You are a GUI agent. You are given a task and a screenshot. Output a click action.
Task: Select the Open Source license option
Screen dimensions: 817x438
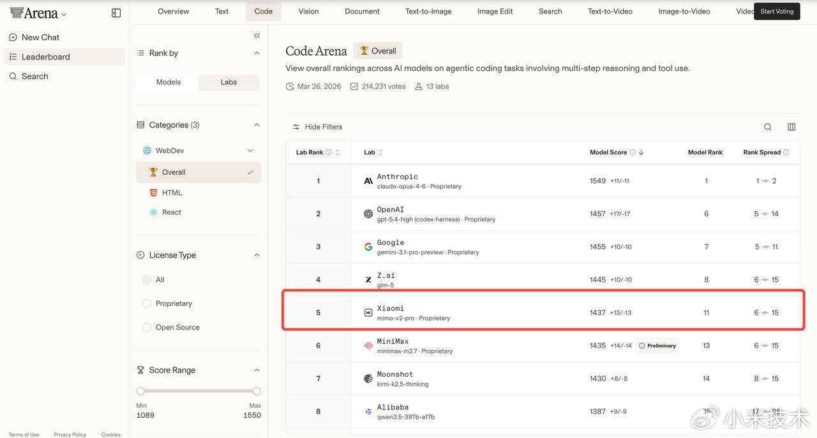click(x=147, y=327)
